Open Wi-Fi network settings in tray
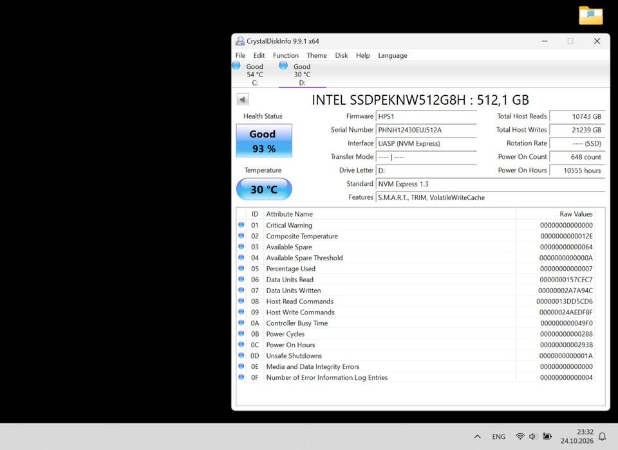Screen dimensions: 618x450 click(520, 437)
